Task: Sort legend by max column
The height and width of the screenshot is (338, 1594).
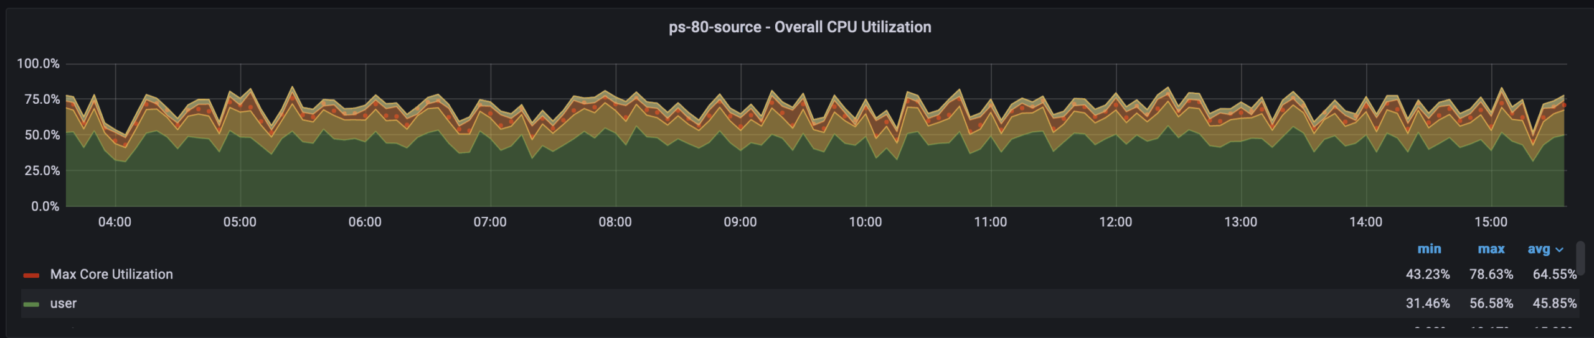Action: point(1491,249)
